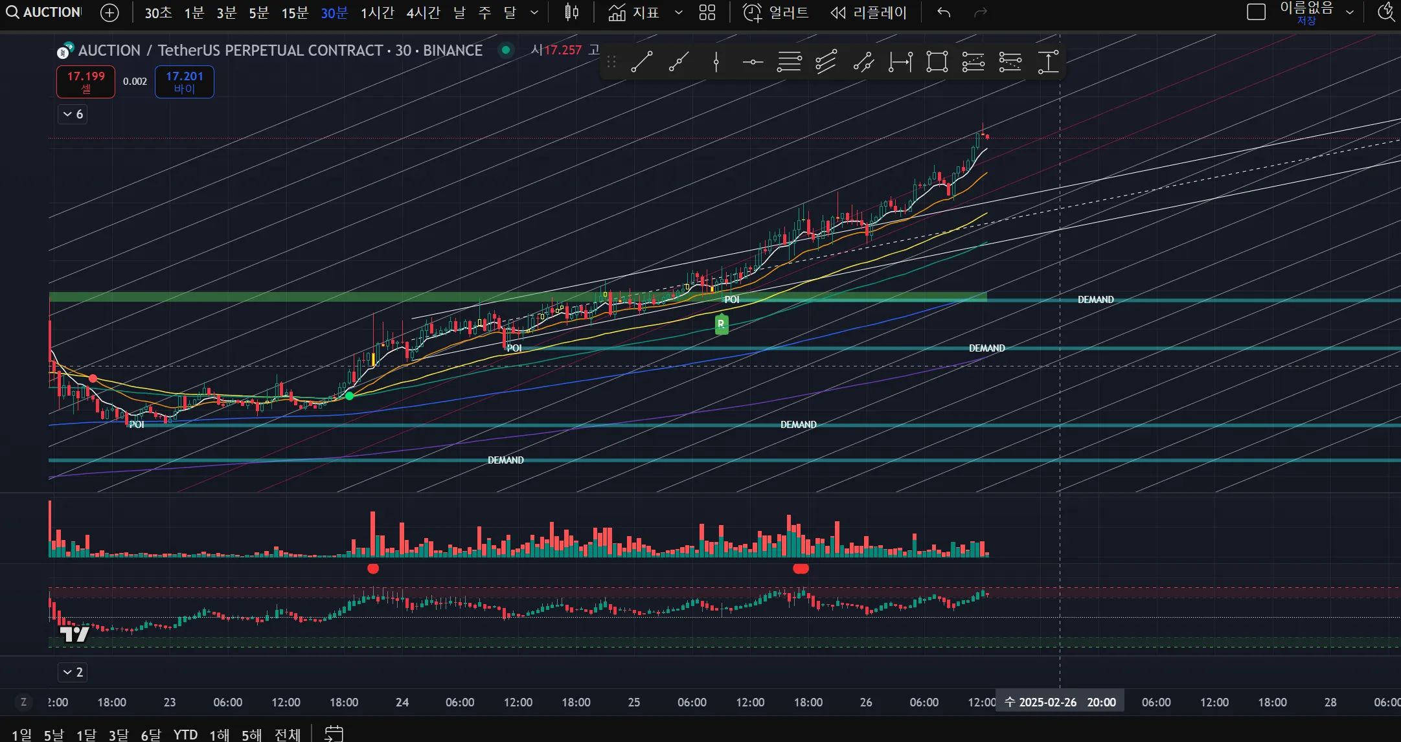Set date range to 1달
1401x742 pixels.
(87, 735)
